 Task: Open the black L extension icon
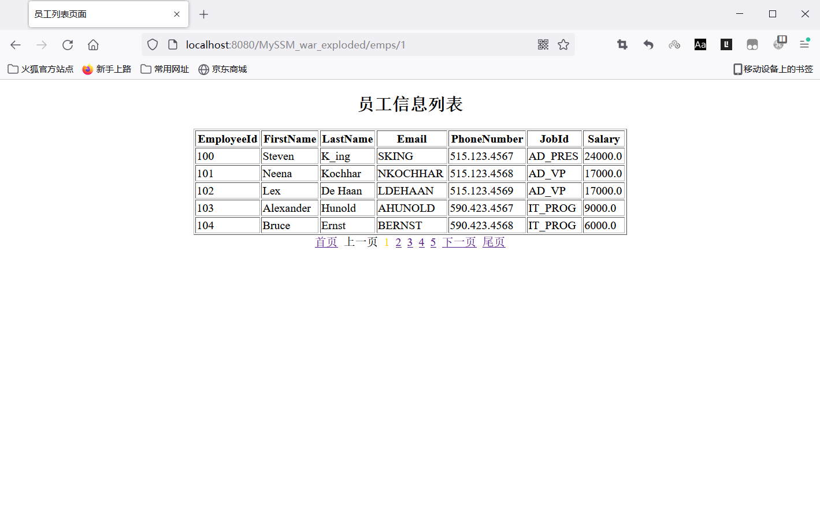[x=726, y=44]
